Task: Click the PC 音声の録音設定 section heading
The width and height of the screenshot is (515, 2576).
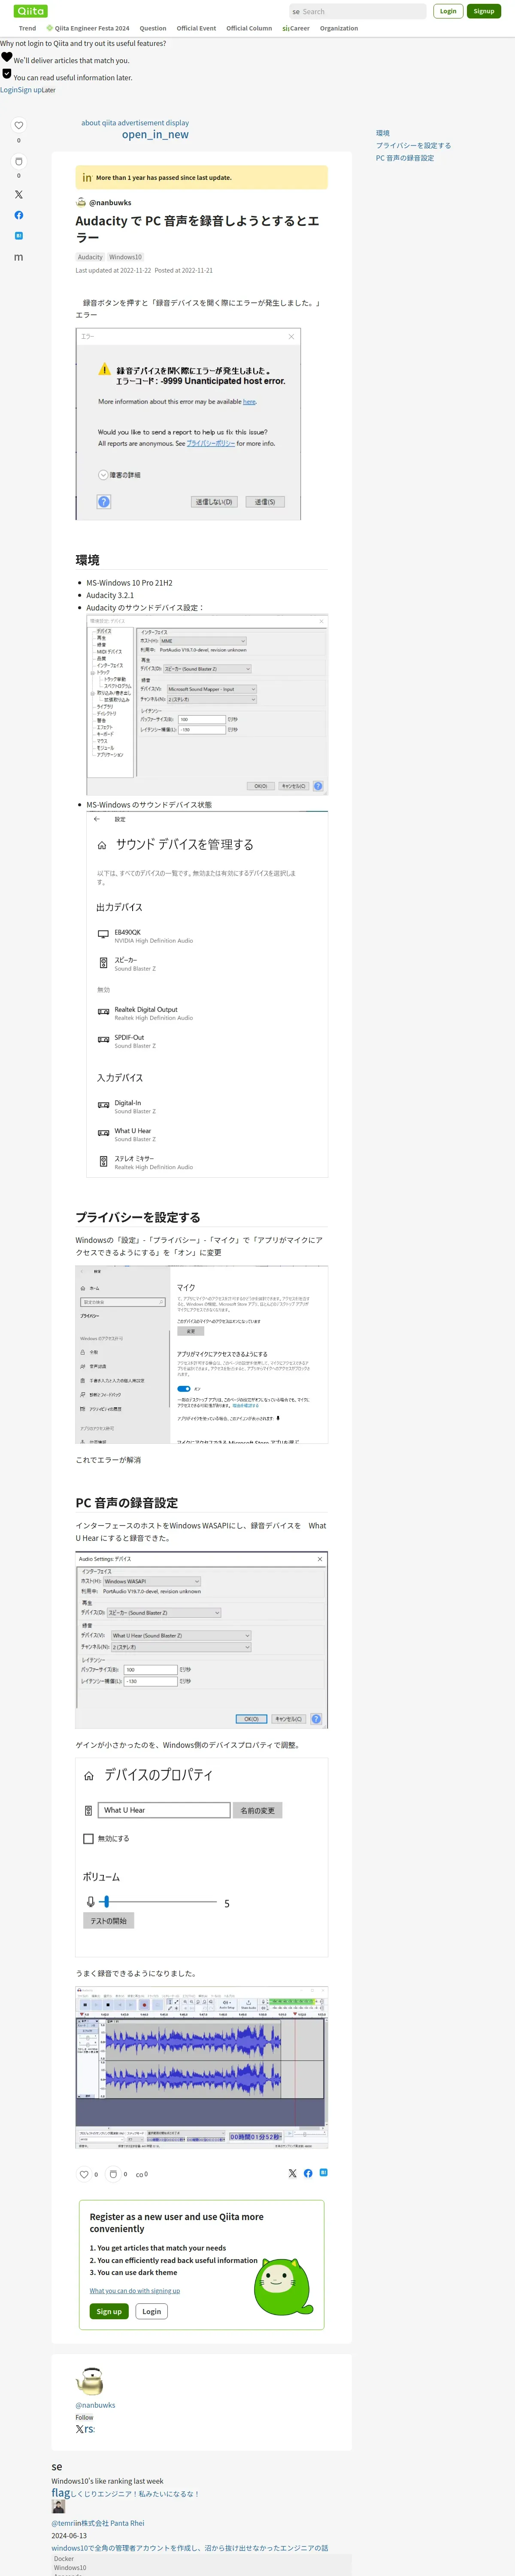Action: pyautogui.click(x=127, y=1502)
